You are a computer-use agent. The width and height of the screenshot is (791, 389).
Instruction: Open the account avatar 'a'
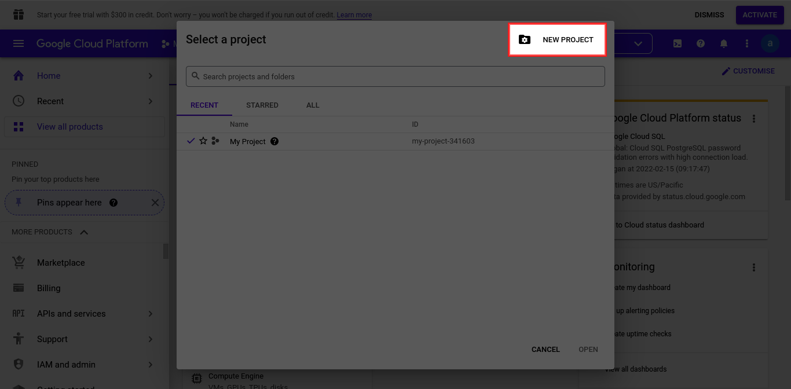coord(770,43)
